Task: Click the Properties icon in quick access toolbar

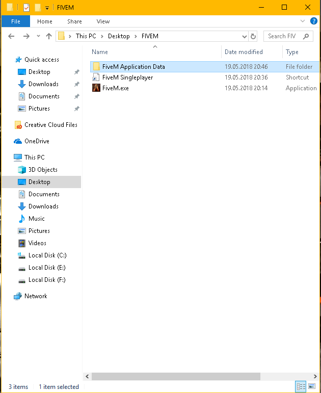Action: [x=26, y=8]
